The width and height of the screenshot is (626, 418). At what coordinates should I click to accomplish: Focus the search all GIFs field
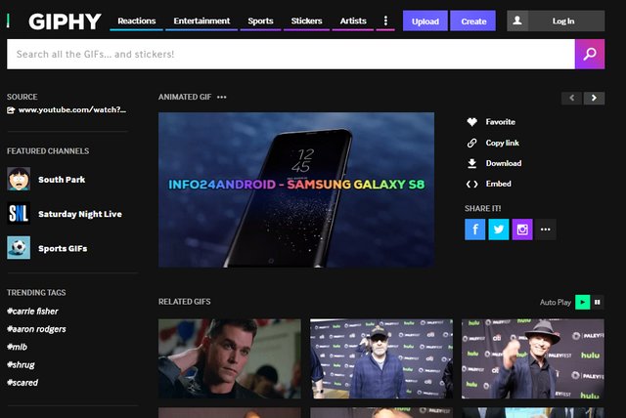pyautogui.click(x=290, y=55)
